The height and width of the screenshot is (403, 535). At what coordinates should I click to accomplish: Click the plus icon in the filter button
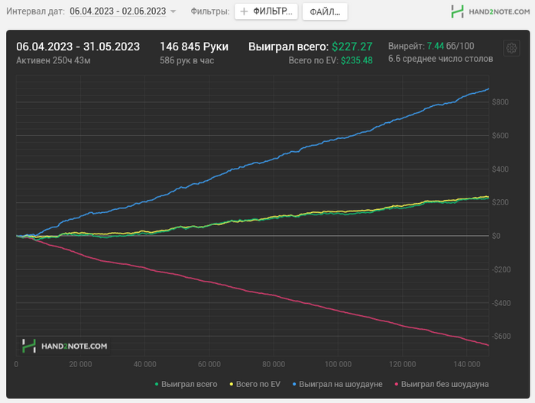coord(244,11)
